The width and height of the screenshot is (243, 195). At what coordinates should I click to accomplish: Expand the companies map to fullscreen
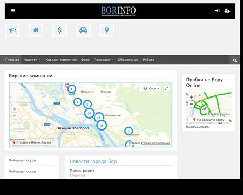click(x=166, y=88)
